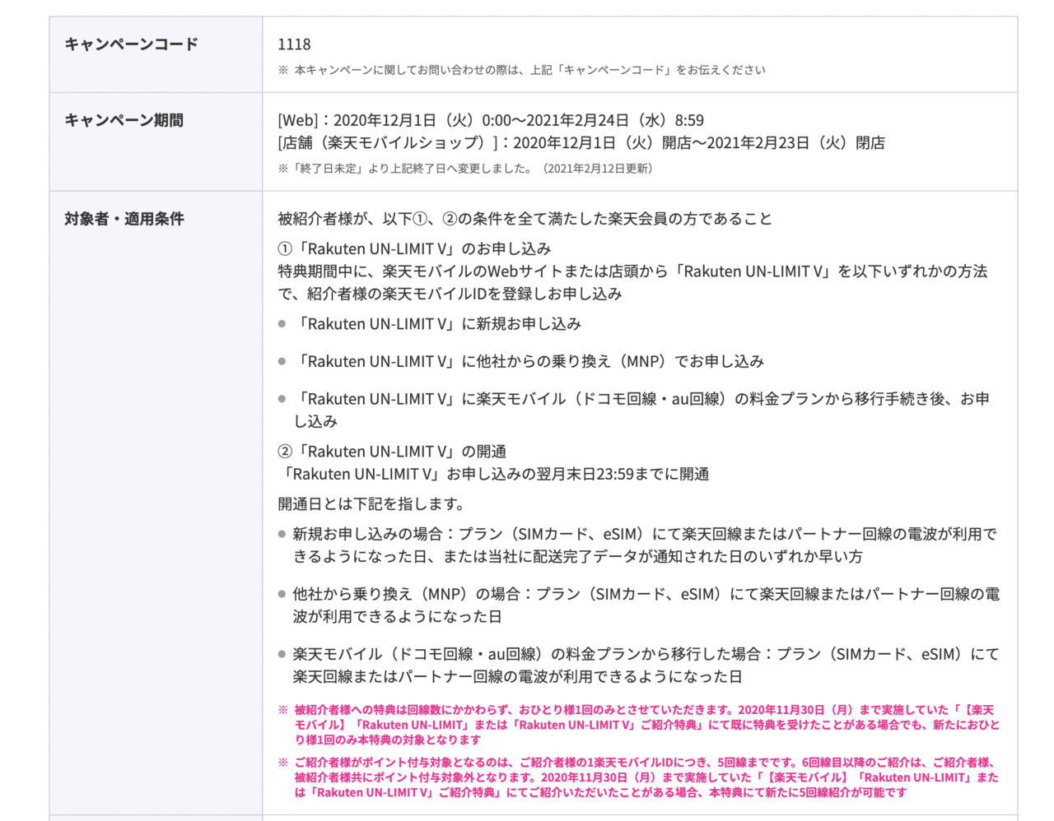1054x821 pixels.
Task: Click the heading ②「Rakuten UN-LIMIT V」の開通
Action: tap(392, 452)
